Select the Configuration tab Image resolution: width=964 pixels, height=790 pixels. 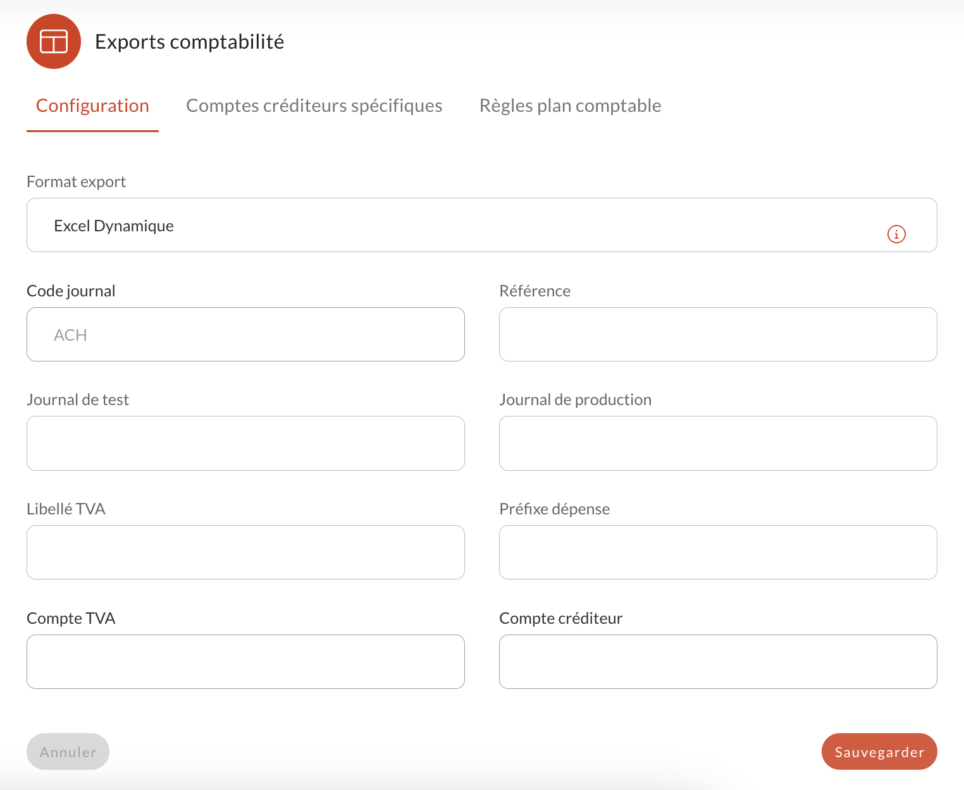click(92, 105)
